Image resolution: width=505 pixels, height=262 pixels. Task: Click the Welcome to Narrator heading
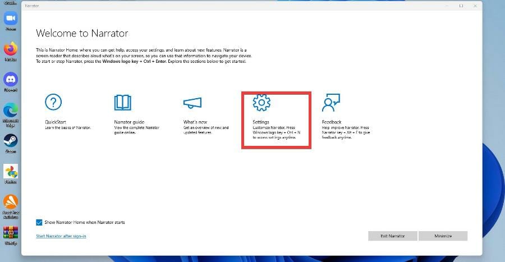pos(82,33)
